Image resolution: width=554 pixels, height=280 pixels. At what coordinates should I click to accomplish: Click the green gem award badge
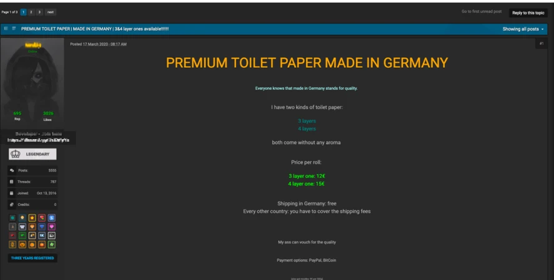[x=22, y=236]
